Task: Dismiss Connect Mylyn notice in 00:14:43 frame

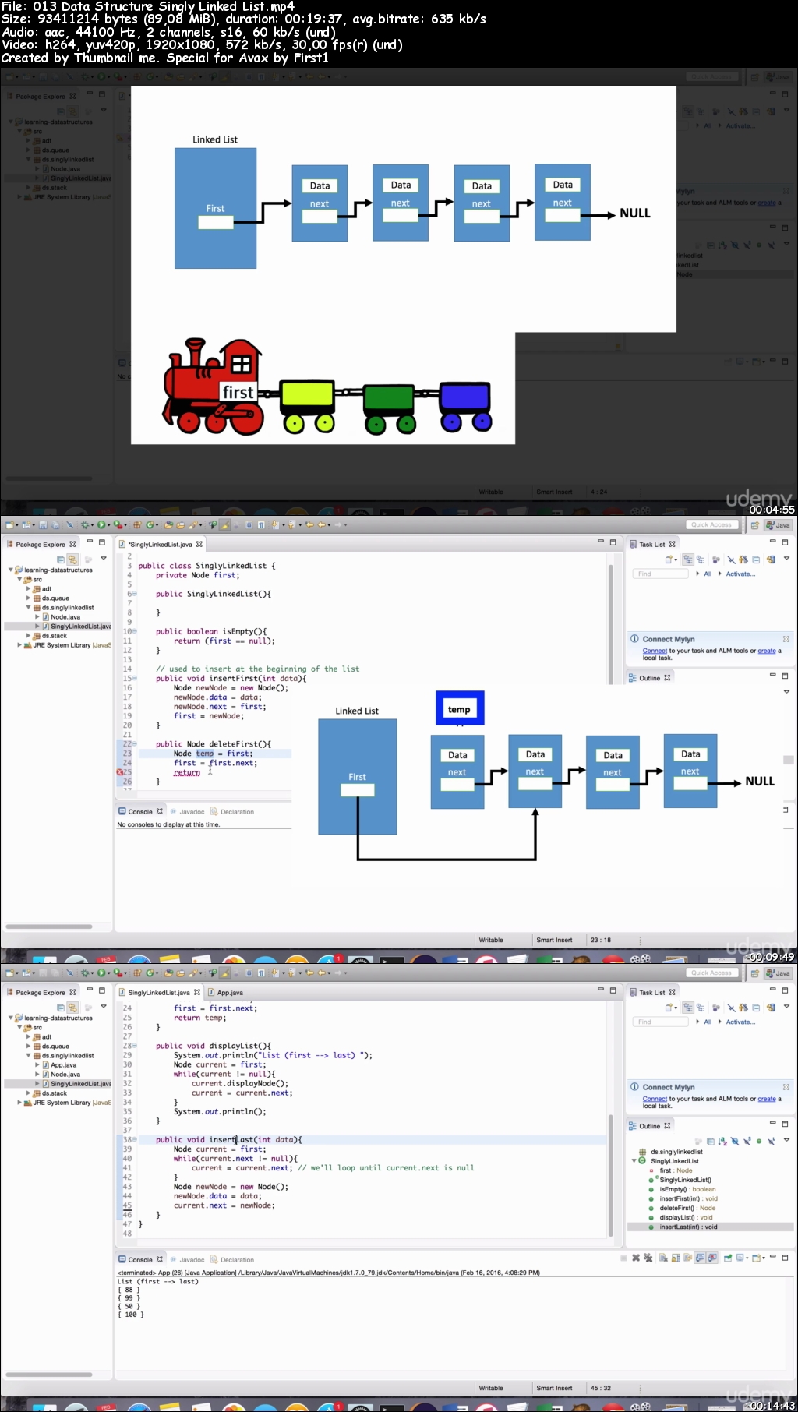Action: [x=786, y=1086]
